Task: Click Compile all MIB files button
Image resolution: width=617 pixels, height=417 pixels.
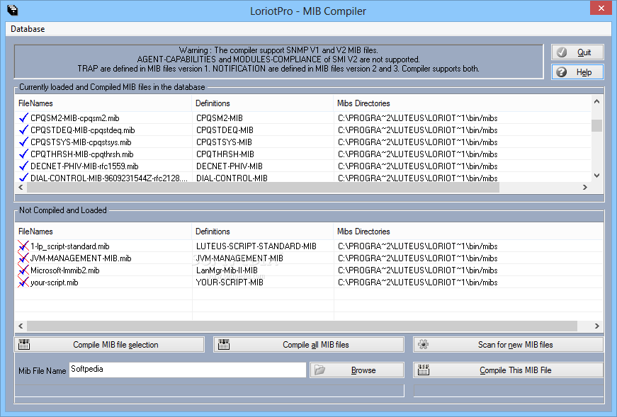Action: click(309, 345)
